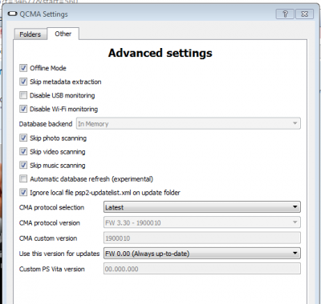This screenshot has height=304, width=321.
Task: Open the Database backend dropdown
Action: point(189,124)
